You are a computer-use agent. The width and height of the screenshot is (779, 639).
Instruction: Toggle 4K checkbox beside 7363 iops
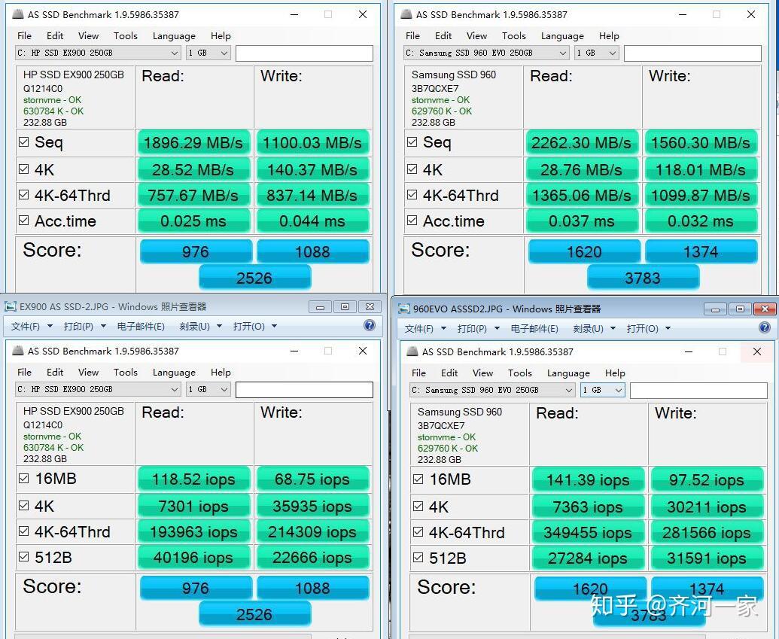point(418,507)
